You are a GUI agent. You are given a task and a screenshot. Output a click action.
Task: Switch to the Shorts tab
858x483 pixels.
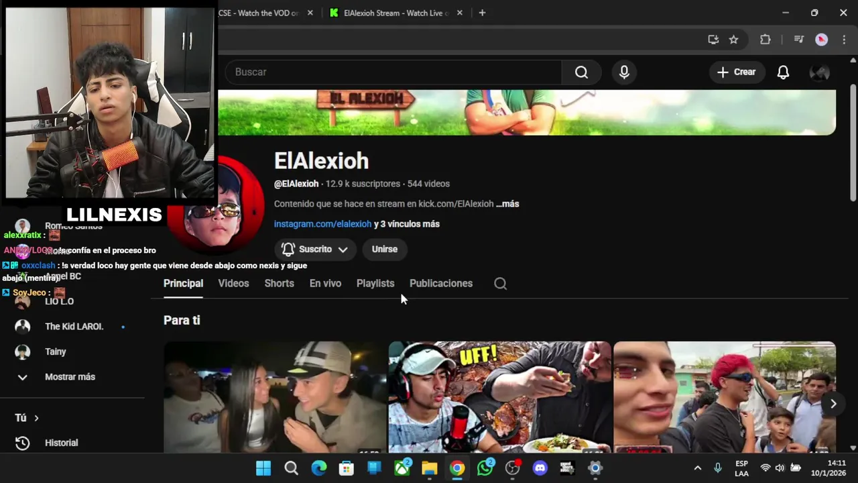(x=279, y=283)
